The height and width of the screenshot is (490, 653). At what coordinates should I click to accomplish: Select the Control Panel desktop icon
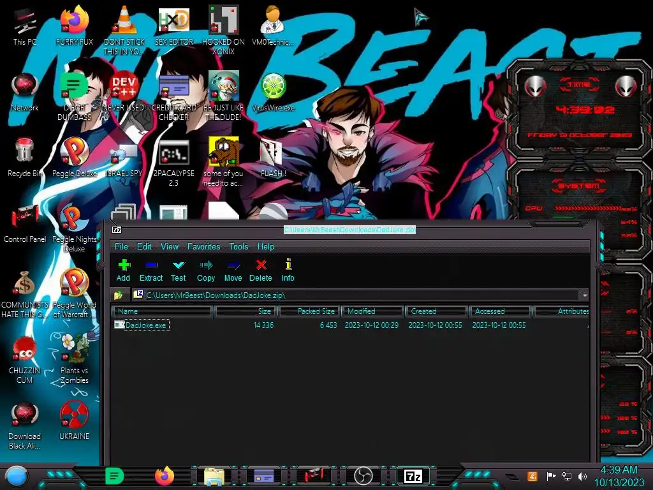25,224
